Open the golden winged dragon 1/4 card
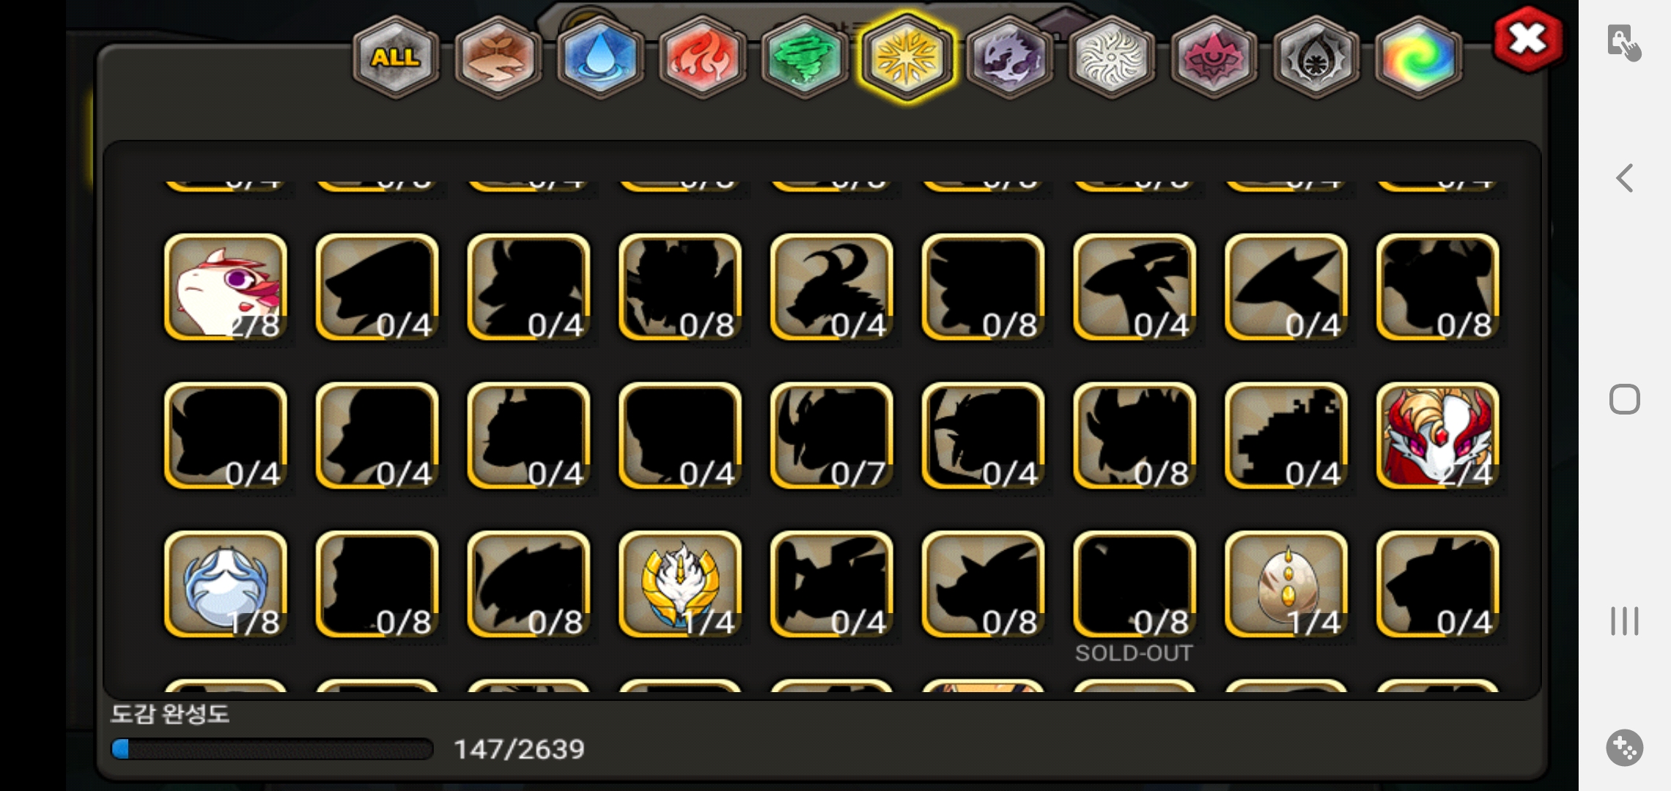1671x791 pixels. (x=680, y=584)
